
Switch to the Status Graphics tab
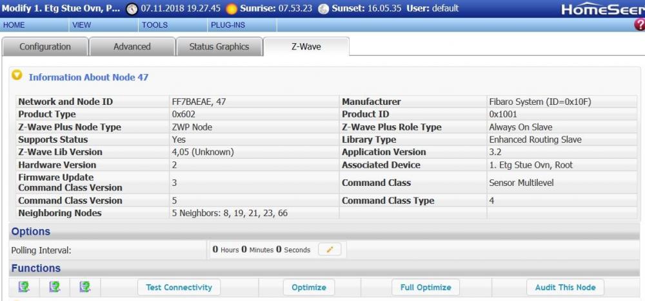[219, 47]
